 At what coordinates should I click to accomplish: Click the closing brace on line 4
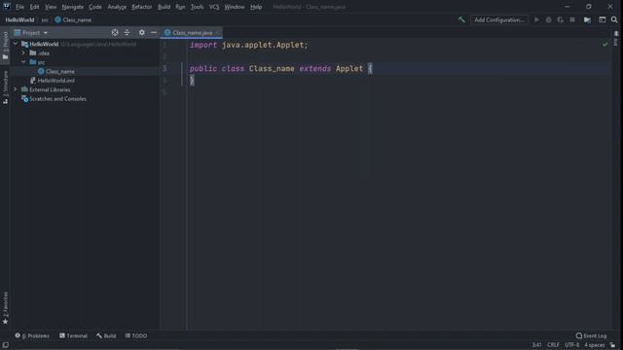pos(192,81)
